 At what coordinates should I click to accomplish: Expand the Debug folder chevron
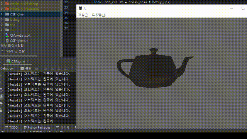[2, 19]
